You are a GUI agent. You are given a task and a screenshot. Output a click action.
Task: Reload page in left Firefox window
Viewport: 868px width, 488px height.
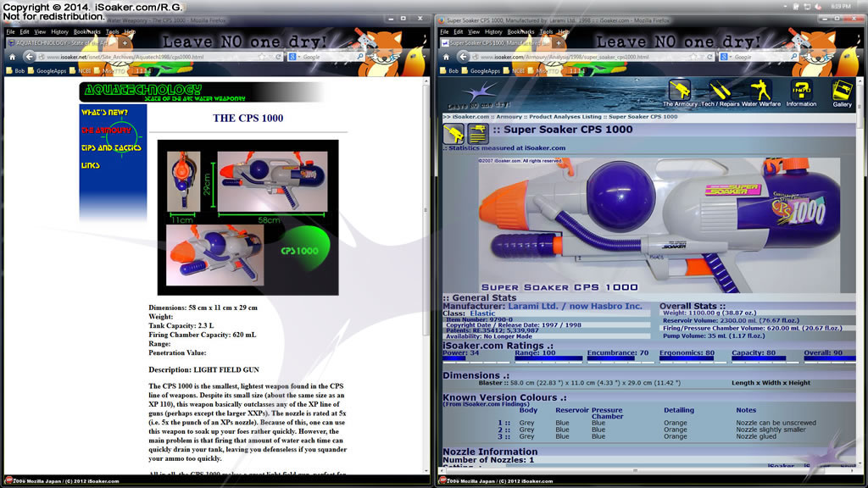pos(278,57)
